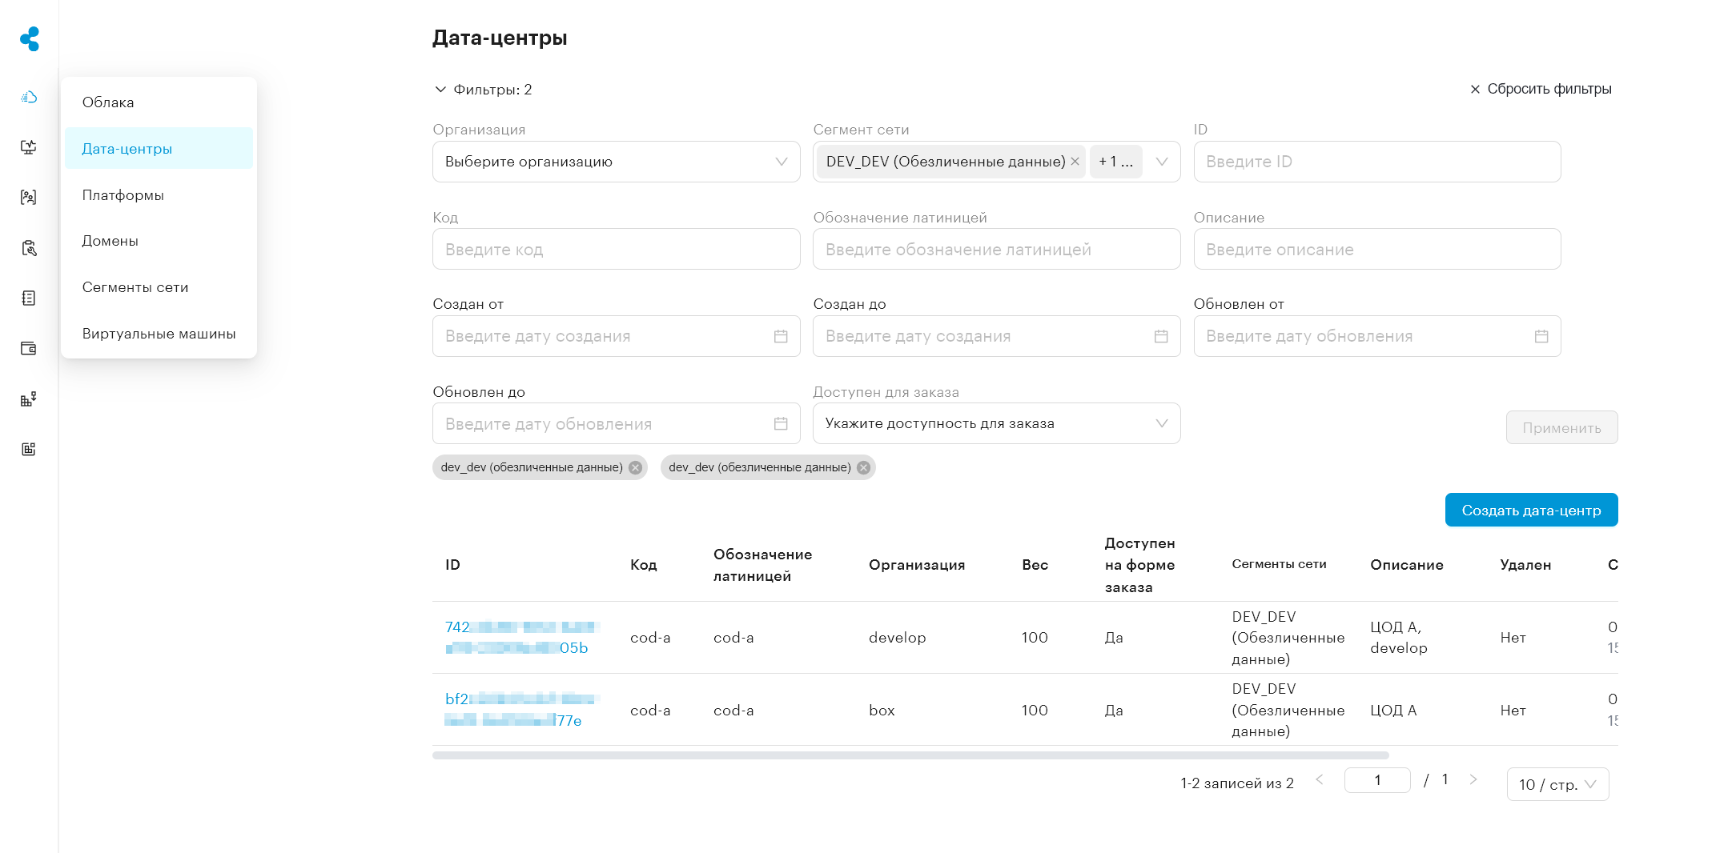Click the Введите ID input field
The image size is (1732, 853).
[1376, 162]
